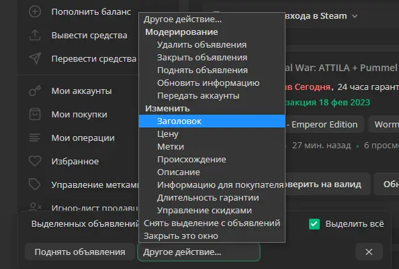Open Пополнить баланс in the sidebar
This screenshot has width=399, height=269.
[91, 11]
